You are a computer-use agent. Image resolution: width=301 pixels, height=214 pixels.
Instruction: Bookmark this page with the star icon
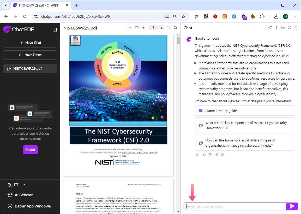click(183, 16)
